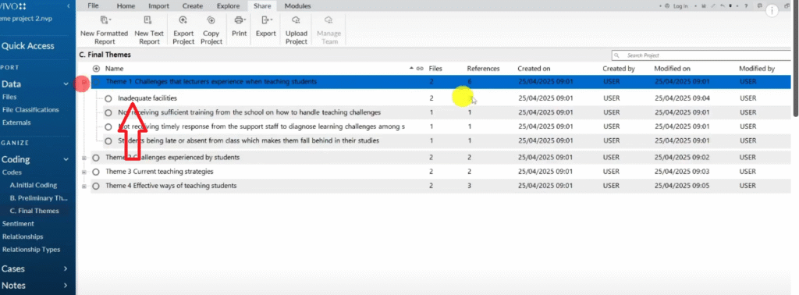Sort by the Created on column header
Viewport: 799px width, 295px height.
pos(534,68)
